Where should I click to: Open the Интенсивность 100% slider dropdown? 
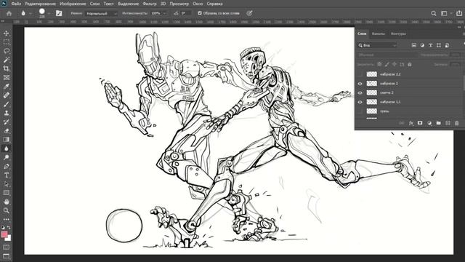point(164,13)
